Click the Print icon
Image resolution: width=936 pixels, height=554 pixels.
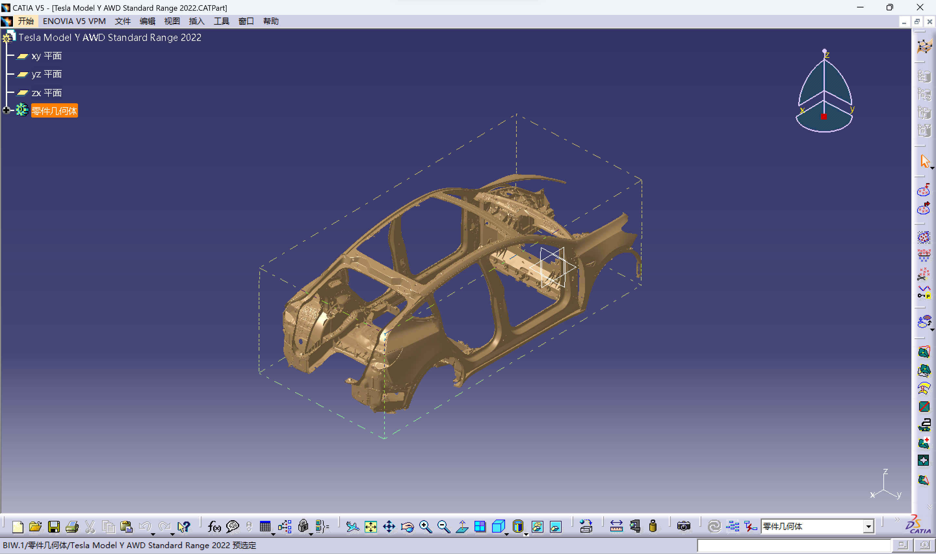(72, 527)
